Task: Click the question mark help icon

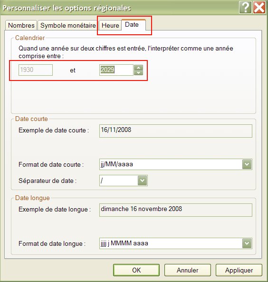Action: pyautogui.click(x=245, y=7)
